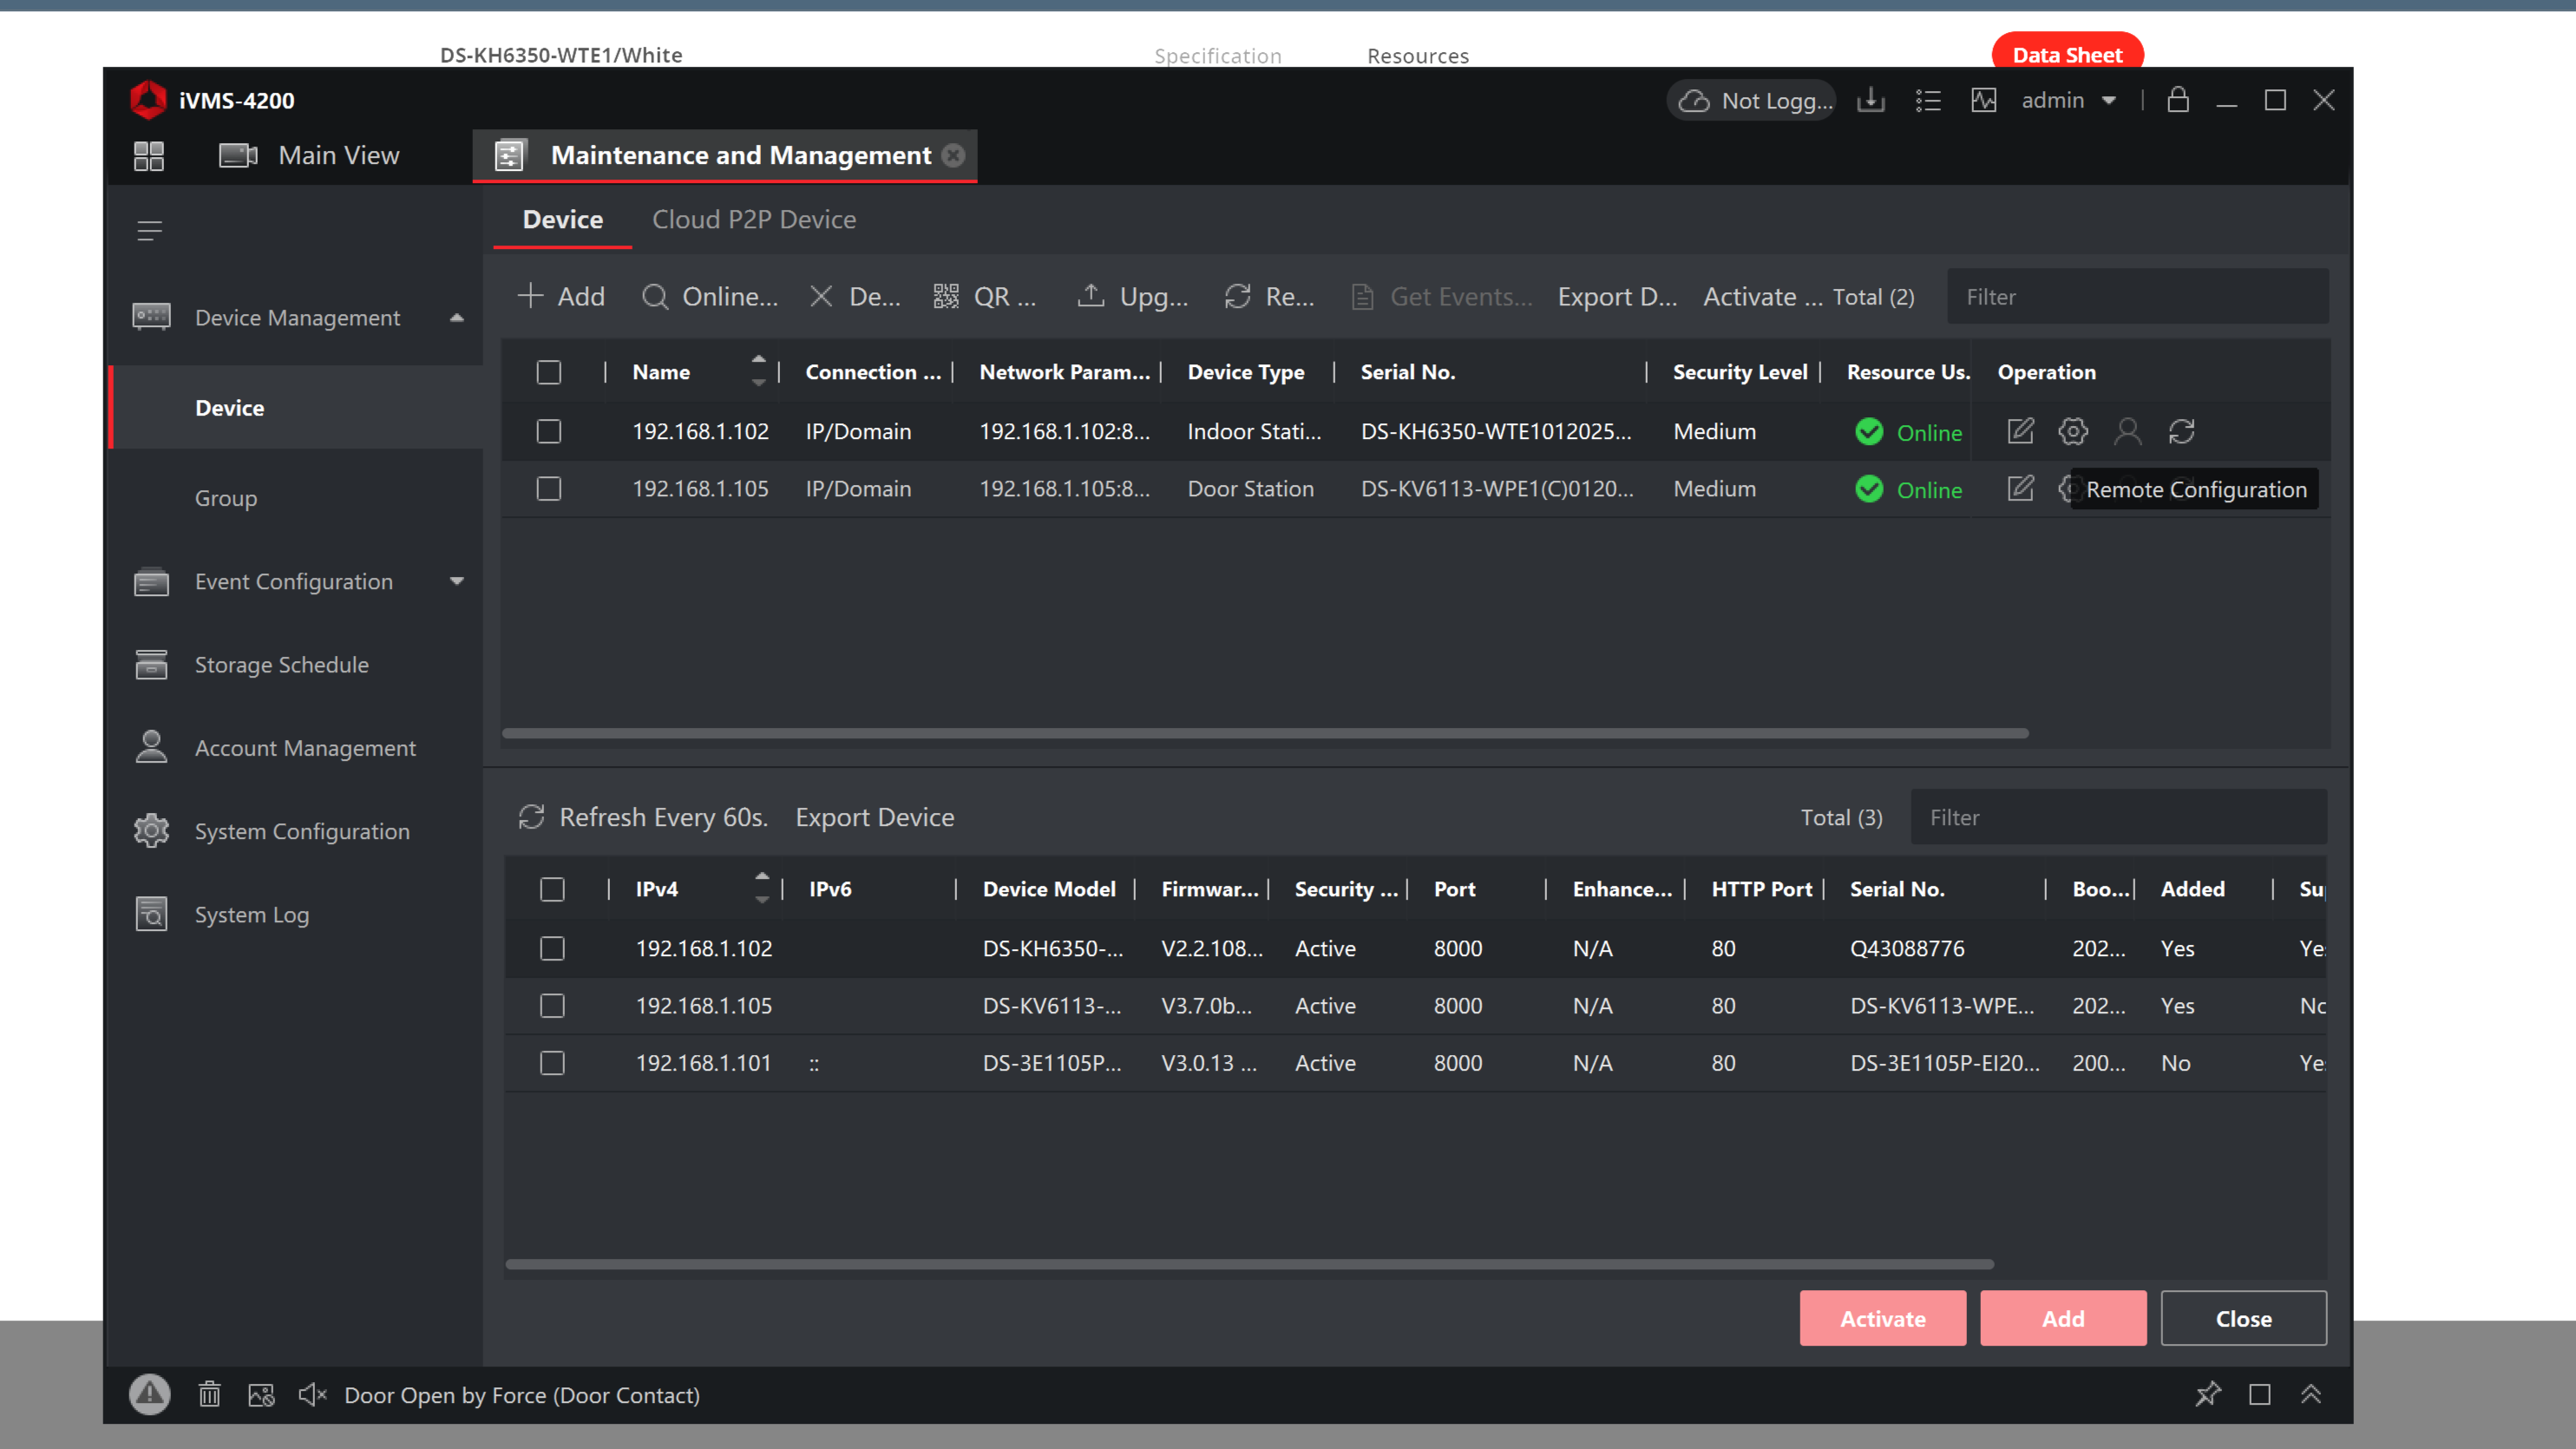Open user icon for device 192.168.1.102
2576x1449 pixels.
(2128, 431)
